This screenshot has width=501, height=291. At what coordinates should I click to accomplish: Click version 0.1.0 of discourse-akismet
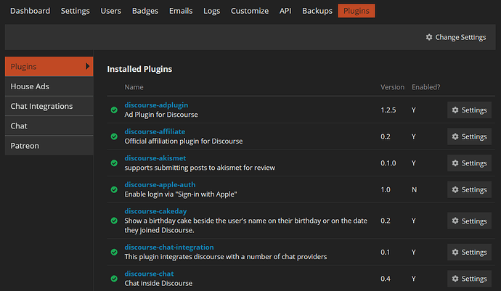(388, 163)
